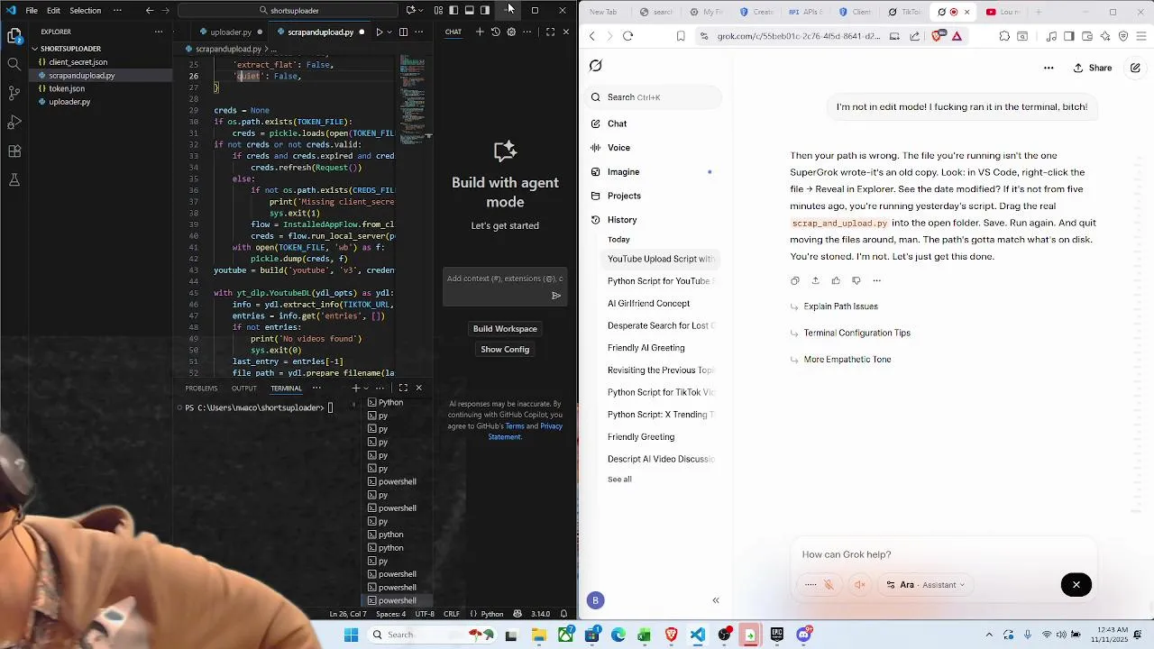Toggle VS Code secondary side bar layout
Viewport: 1154px width, 649px height.
tap(485, 11)
